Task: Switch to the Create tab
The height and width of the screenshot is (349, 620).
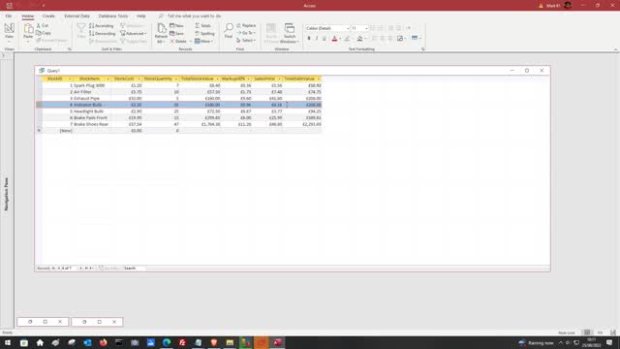Action: tap(48, 16)
